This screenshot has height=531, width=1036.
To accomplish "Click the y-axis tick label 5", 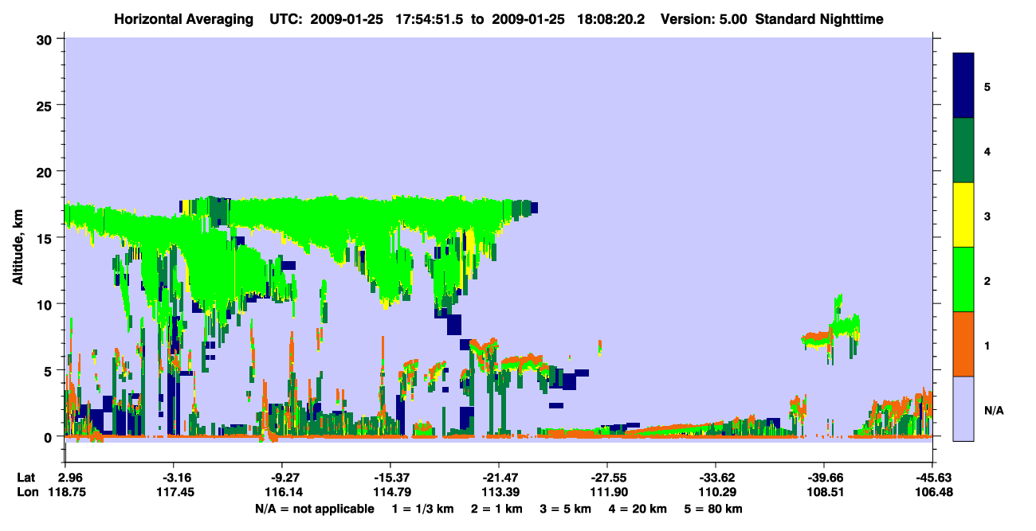I will [x=49, y=370].
